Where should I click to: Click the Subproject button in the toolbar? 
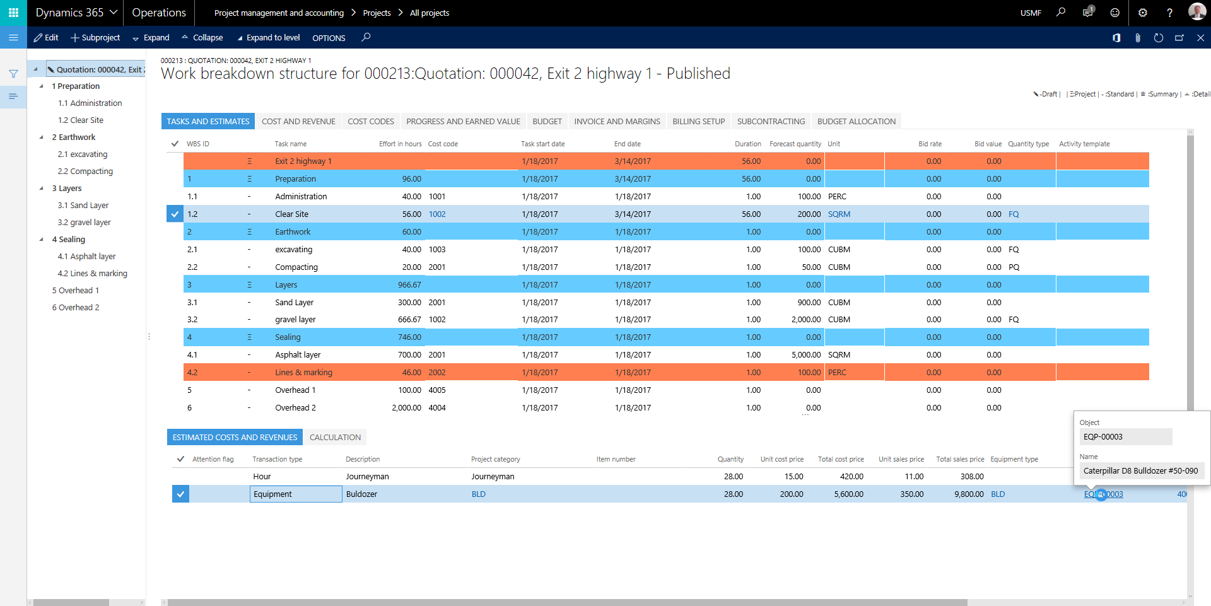(x=95, y=38)
